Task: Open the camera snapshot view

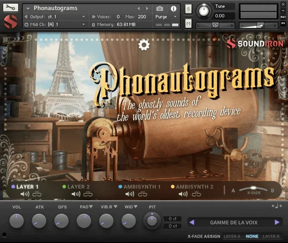Action: [x=159, y=9]
